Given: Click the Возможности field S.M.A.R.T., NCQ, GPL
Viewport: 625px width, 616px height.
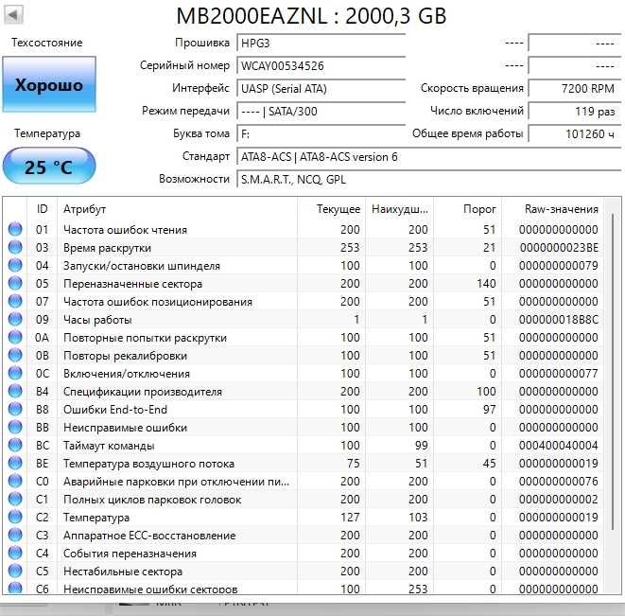Looking at the screenshot, I should (x=429, y=180).
